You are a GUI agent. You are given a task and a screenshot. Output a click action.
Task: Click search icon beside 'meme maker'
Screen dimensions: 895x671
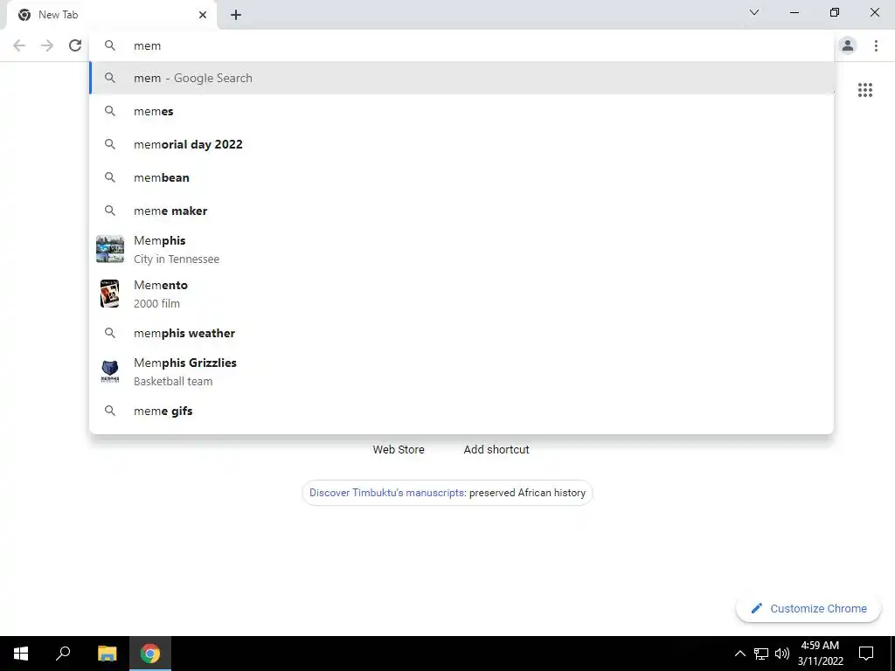click(110, 211)
